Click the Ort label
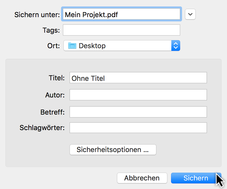 tap(53, 46)
